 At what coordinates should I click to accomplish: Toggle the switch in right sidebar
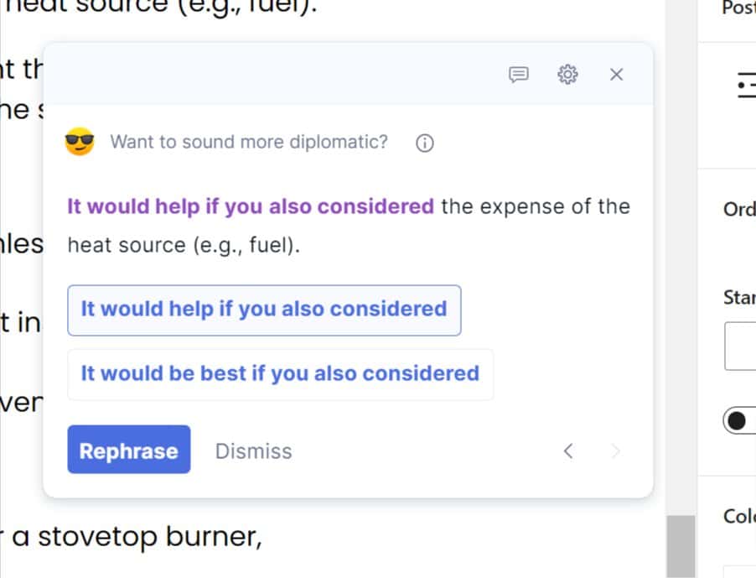click(x=739, y=421)
